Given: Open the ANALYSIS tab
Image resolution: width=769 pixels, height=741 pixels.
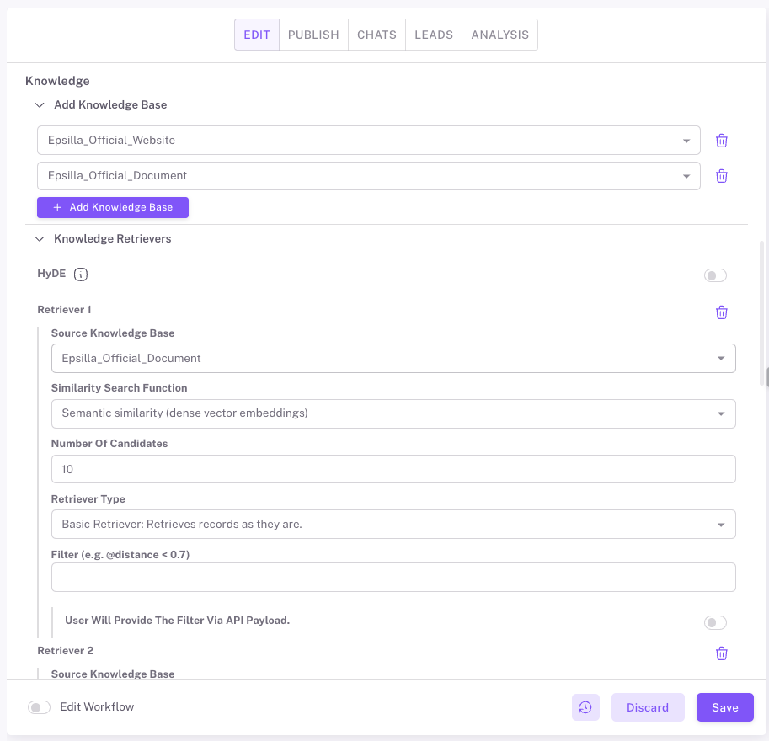Looking at the screenshot, I should (x=499, y=35).
